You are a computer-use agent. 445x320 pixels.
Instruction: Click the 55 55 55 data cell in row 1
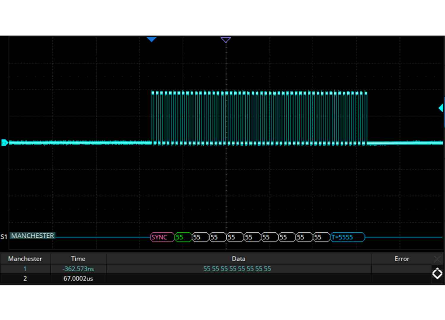point(237,269)
